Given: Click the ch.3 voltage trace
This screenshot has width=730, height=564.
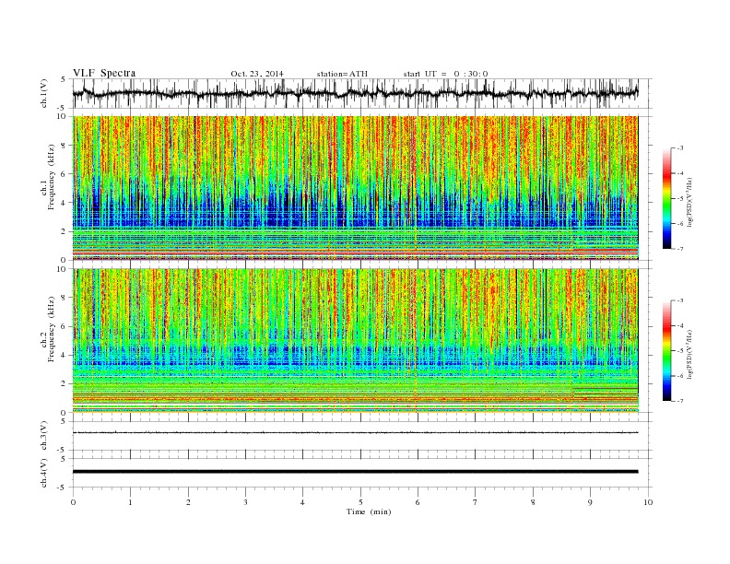Looking at the screenshot, I should (x=355, y=433).
